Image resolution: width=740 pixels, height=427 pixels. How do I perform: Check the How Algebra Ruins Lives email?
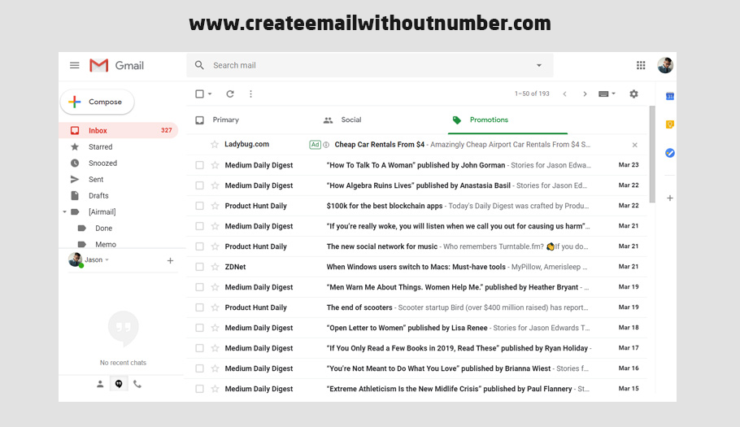199,185
